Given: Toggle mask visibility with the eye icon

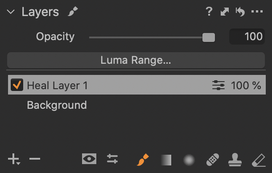Looking at the screenshot, I should 89,159.
